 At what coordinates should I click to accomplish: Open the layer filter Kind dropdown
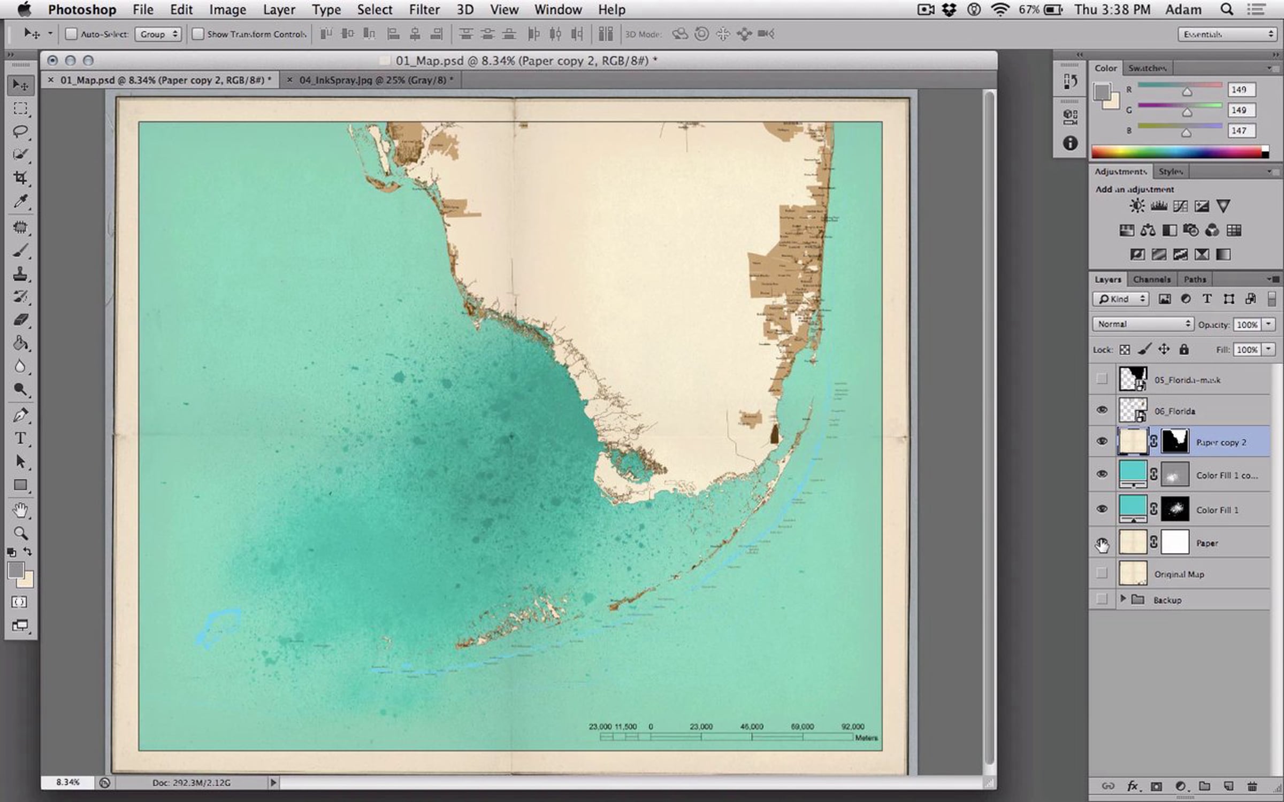[1121, 299]
